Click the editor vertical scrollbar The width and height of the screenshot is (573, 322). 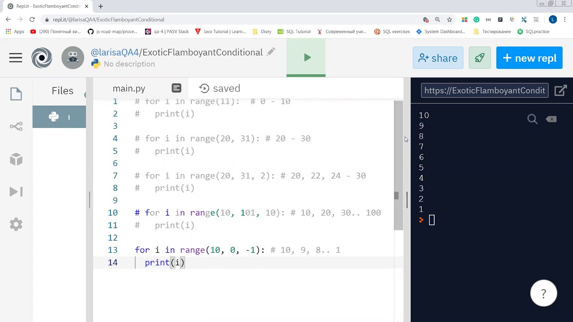[398, 165]
